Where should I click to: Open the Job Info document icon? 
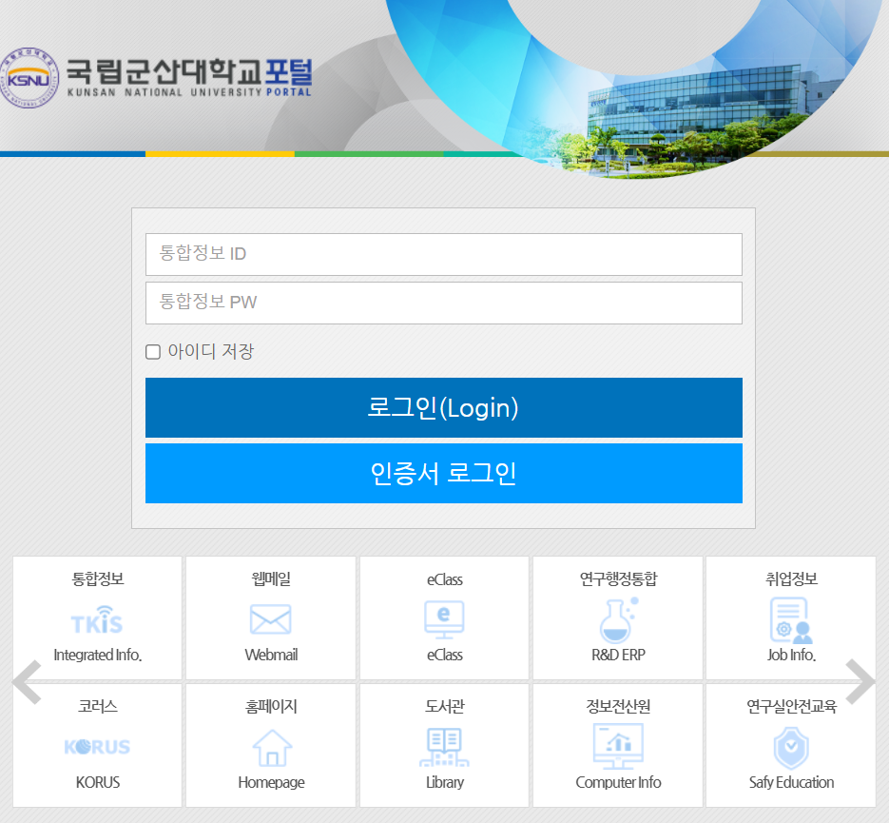(x=791, y=620)
